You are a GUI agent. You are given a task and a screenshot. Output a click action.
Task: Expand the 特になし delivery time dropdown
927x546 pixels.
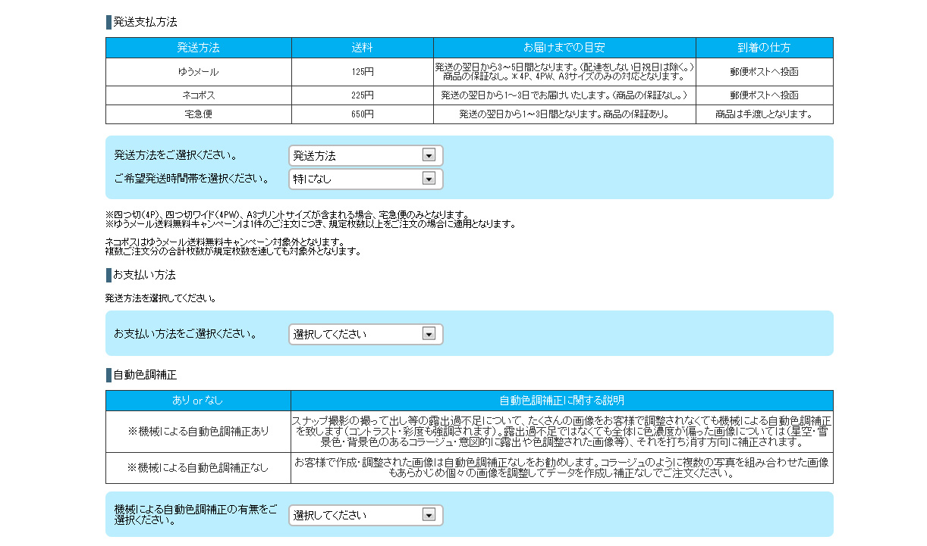365,179
